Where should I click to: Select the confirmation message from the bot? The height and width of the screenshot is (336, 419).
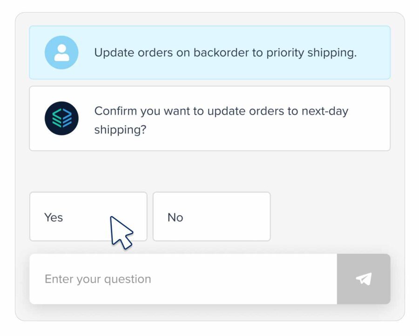209,118
